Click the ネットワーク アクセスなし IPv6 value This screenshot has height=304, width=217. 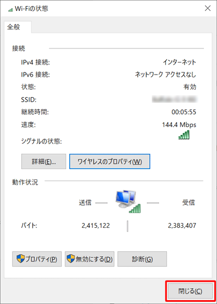[165, 75]
